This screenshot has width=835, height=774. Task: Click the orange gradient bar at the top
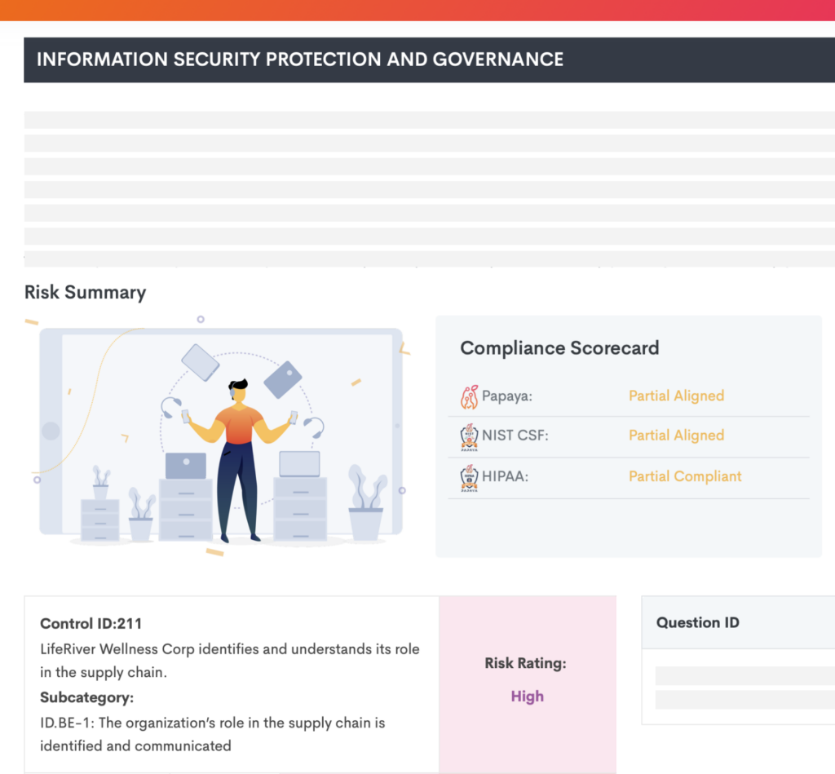(x=417, y=11)
